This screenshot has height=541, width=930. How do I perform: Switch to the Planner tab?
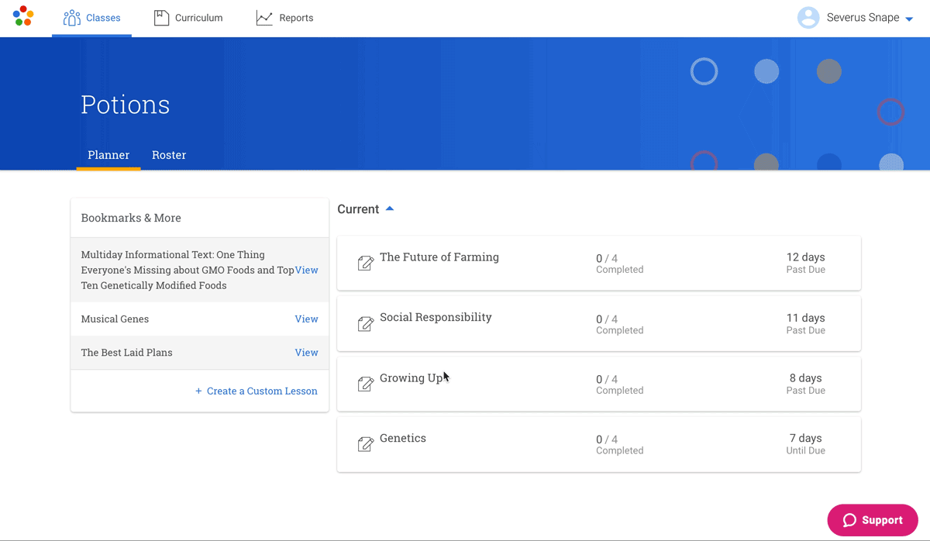[x=108, y=155]
